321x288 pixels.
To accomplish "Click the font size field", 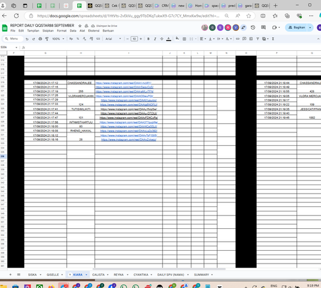I will pos(134,39).
